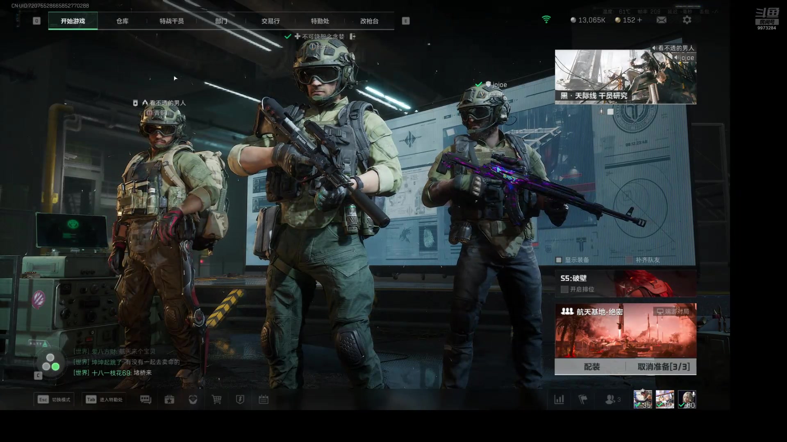Toggle 补齐队友 checkbox
Viewport: 787px width, 442px height.
pyautogui.click(x=630, y=260)
